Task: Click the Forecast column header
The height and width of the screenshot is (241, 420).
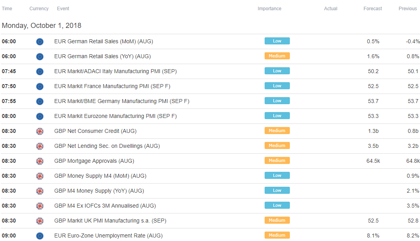Action: pos(373,9)
